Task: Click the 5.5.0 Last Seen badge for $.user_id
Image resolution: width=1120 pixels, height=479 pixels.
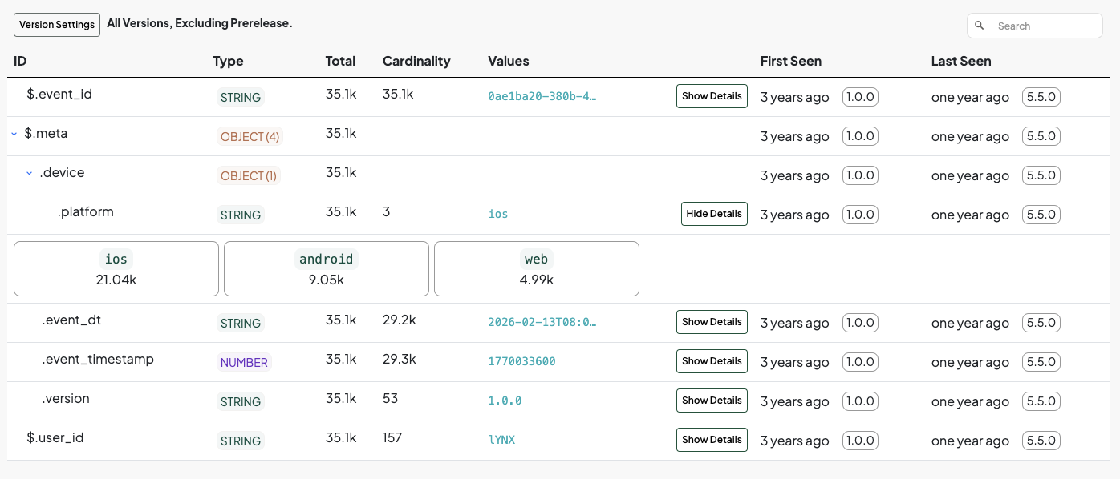Action: click(1041, 440)
